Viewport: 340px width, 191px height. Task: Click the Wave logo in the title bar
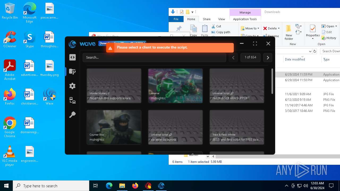(72, 44)
